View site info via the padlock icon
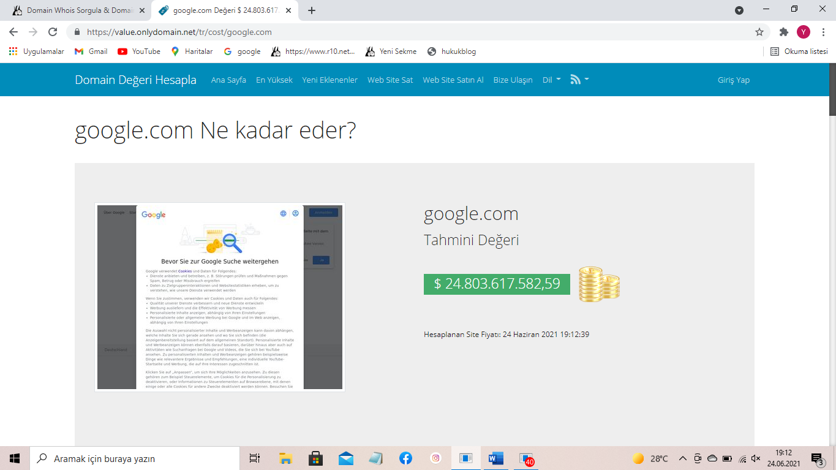Screen dimensions: 836x470 [77, 32]
